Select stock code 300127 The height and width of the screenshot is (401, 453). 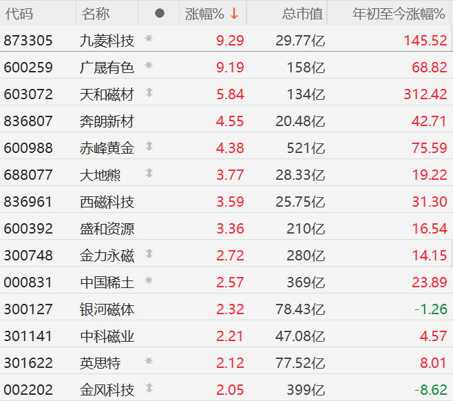pos(28,309)
